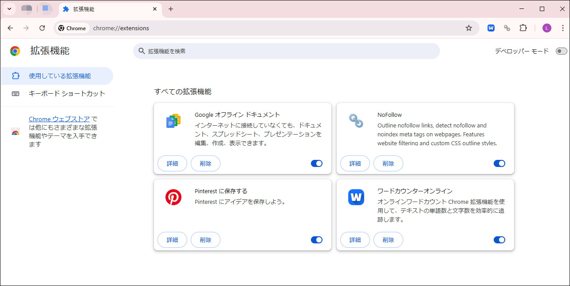Click the Chrome extensions logo top-left
Viewport: 570px width, 286px height.
point(15,51)
